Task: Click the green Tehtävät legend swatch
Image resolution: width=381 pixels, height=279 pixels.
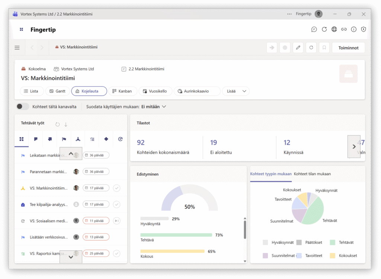Action: (332, 243)
